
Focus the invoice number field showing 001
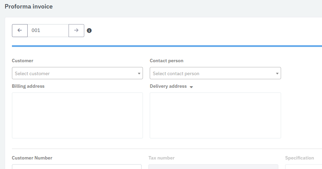[48, 31]
